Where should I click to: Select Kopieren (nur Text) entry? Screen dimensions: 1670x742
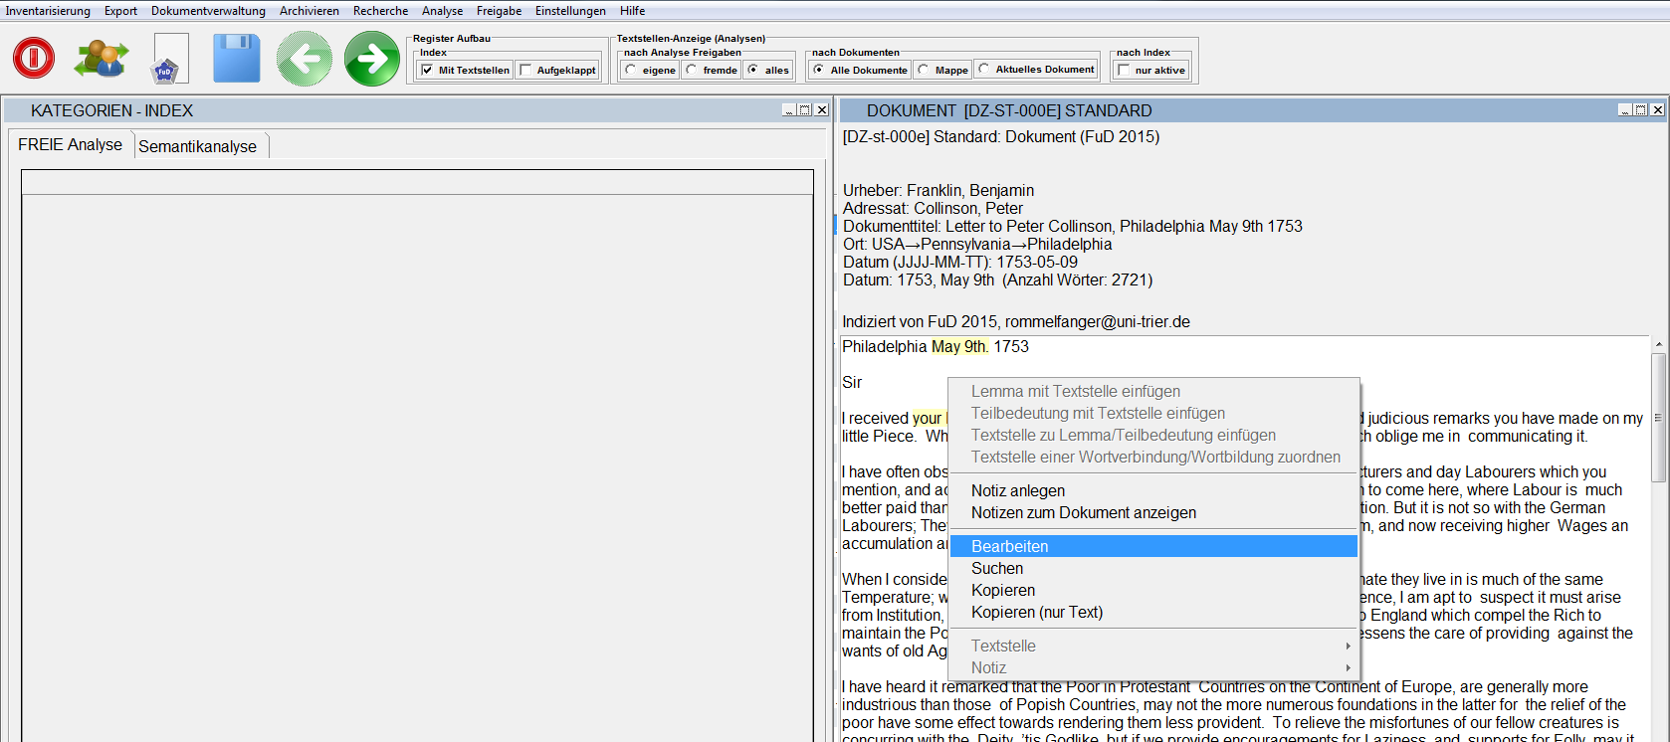(x=1153, y=612)
